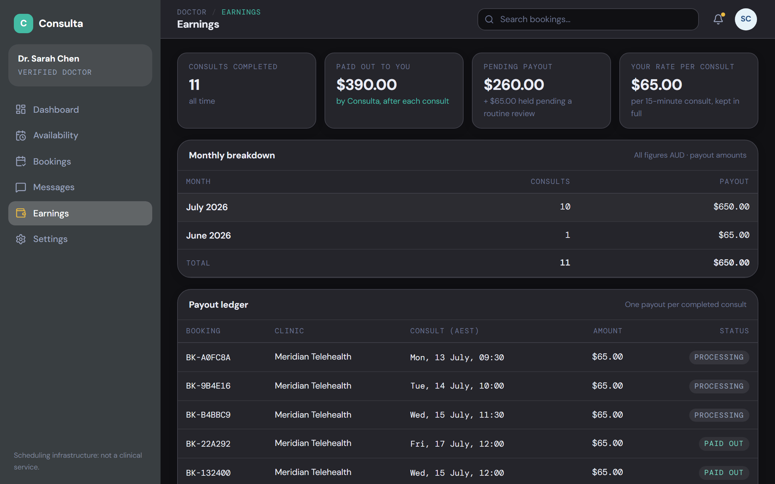Viewport: 775px width, 484px height.
Task: Click PROCESSING badge for BK-9B4E16
Action: [x=719, y=386]
